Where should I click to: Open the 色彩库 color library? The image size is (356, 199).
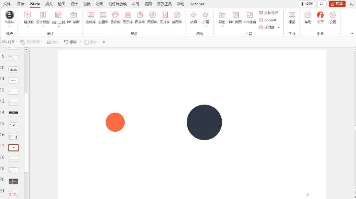point(115,17)
